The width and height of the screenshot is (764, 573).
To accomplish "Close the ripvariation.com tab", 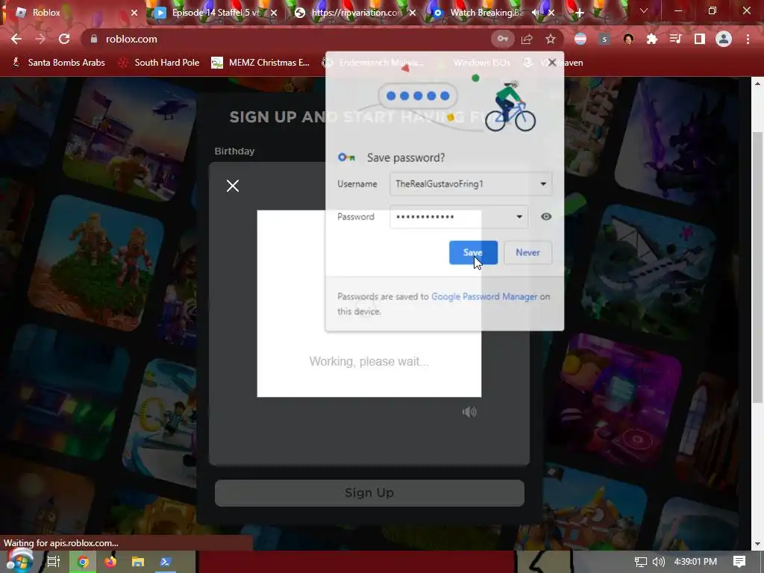I will point(412,13).
